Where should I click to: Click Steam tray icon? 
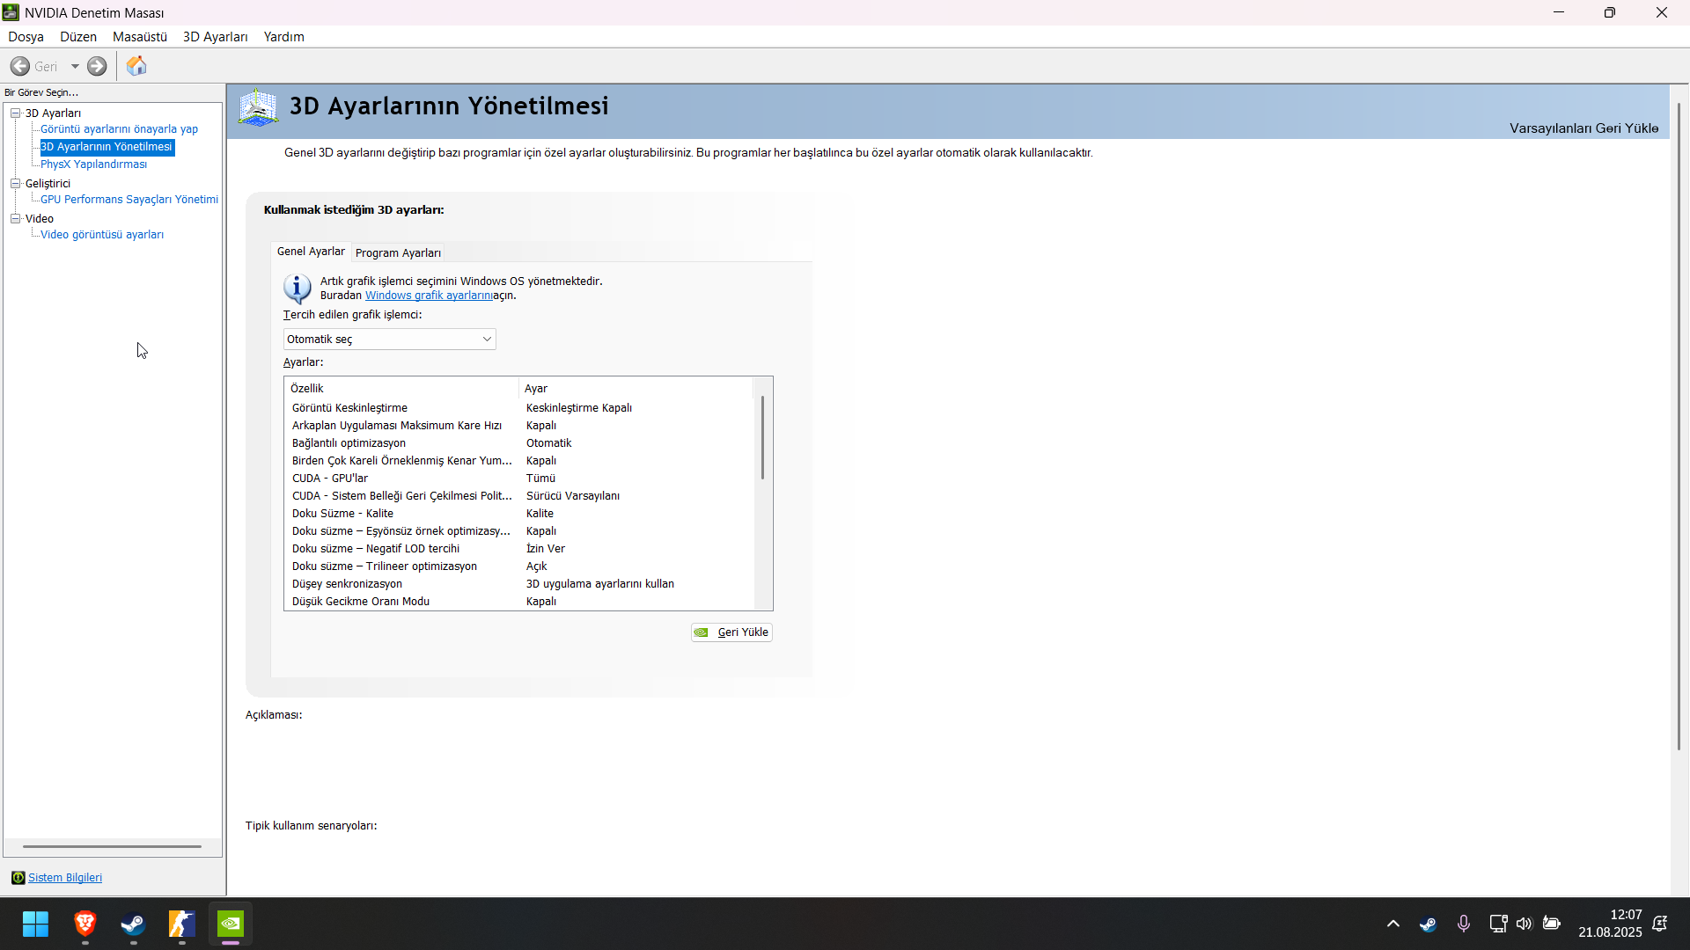coord(1428,924)
